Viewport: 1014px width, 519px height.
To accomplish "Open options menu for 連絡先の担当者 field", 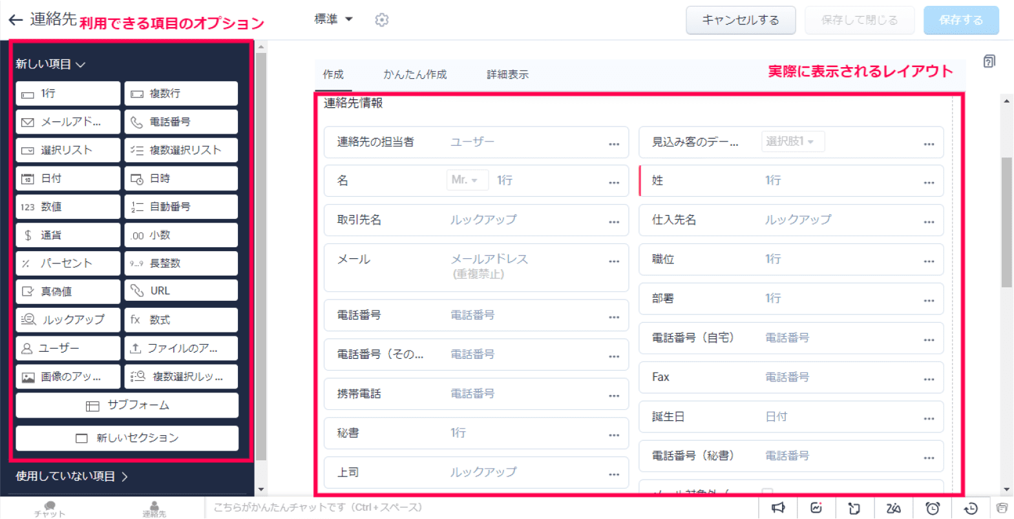I will (x=614, y=144).
